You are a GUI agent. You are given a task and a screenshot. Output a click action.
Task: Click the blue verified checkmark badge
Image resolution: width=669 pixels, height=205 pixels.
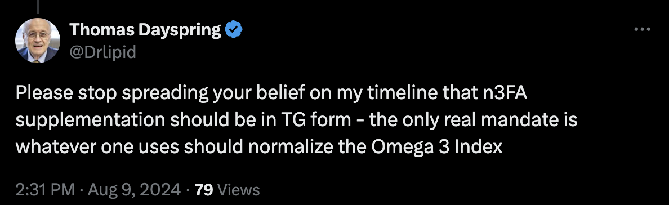pos(233,29)
